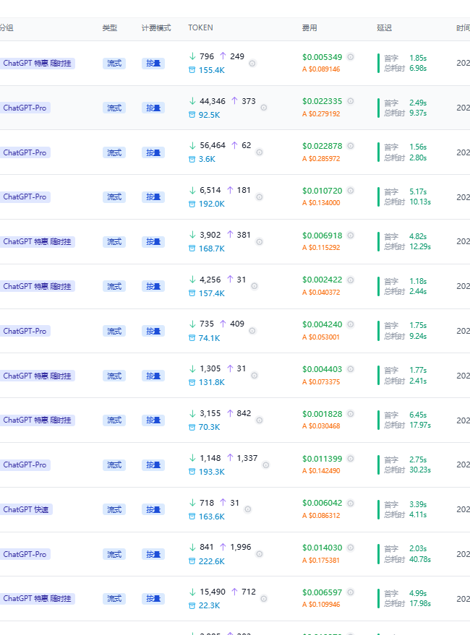Click the info icon beside tokens 3,155 / 842
This screenshot has width=470, height=635.
(x=260, y=420)
